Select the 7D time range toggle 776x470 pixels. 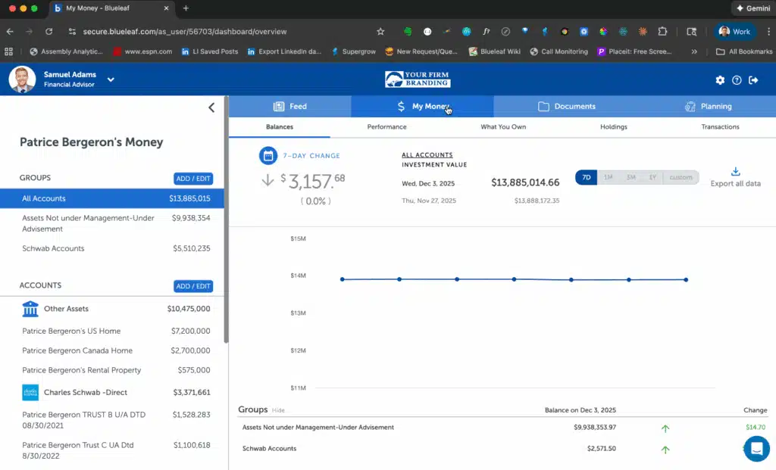(587, 177)
